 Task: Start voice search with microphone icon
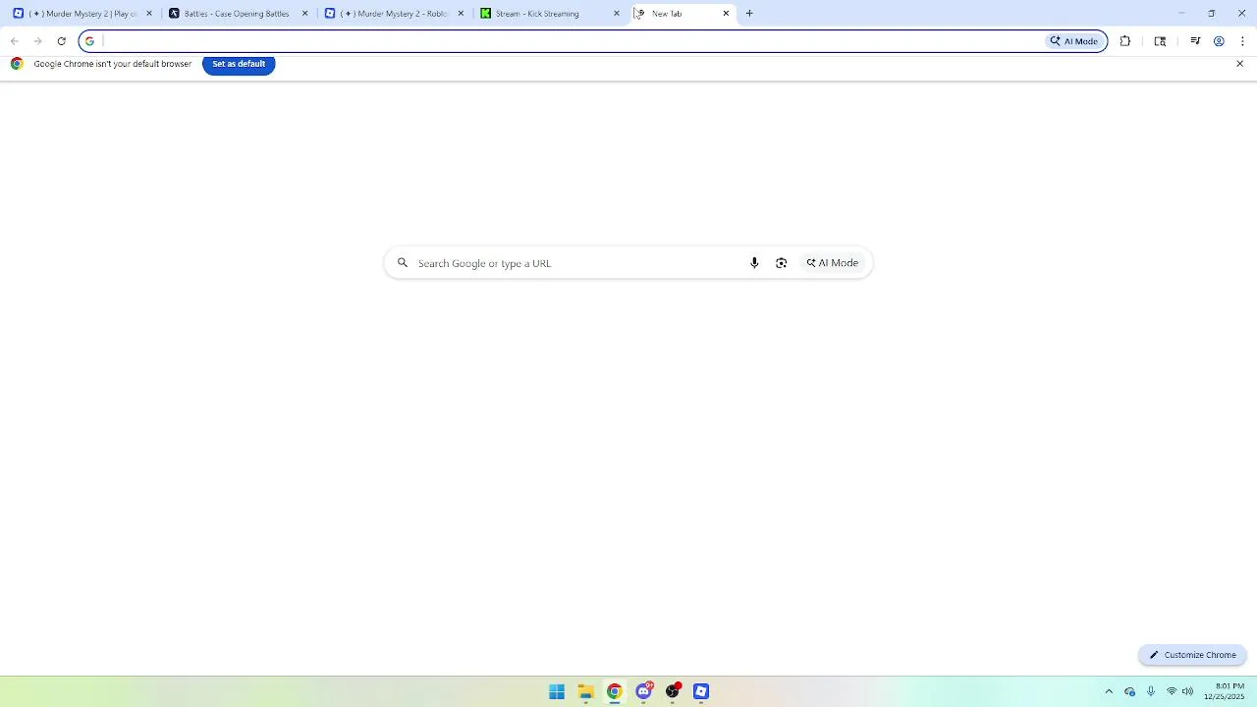pyautogui.click(x=754, y=263)
